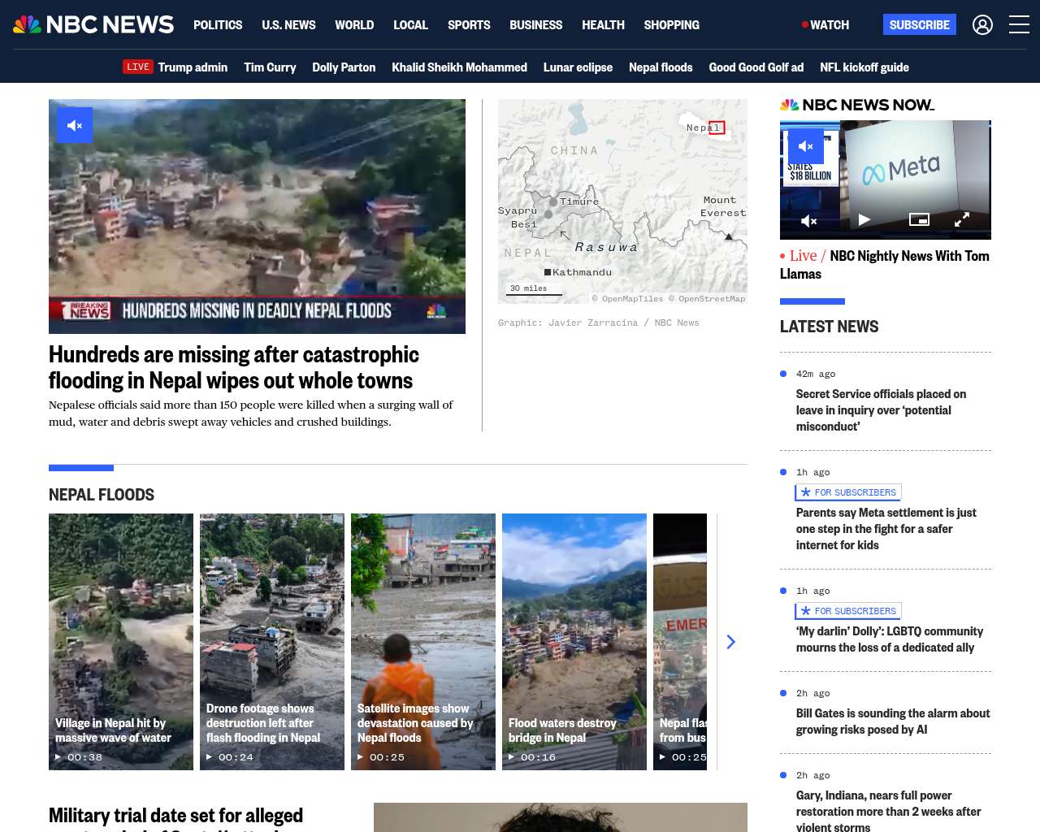Image resolution: width=1040 pixels, height=832 pixels.
Task: Open headline about hundreds missing in Nepal
Action: pyautogui.click(x=234, y=367)
